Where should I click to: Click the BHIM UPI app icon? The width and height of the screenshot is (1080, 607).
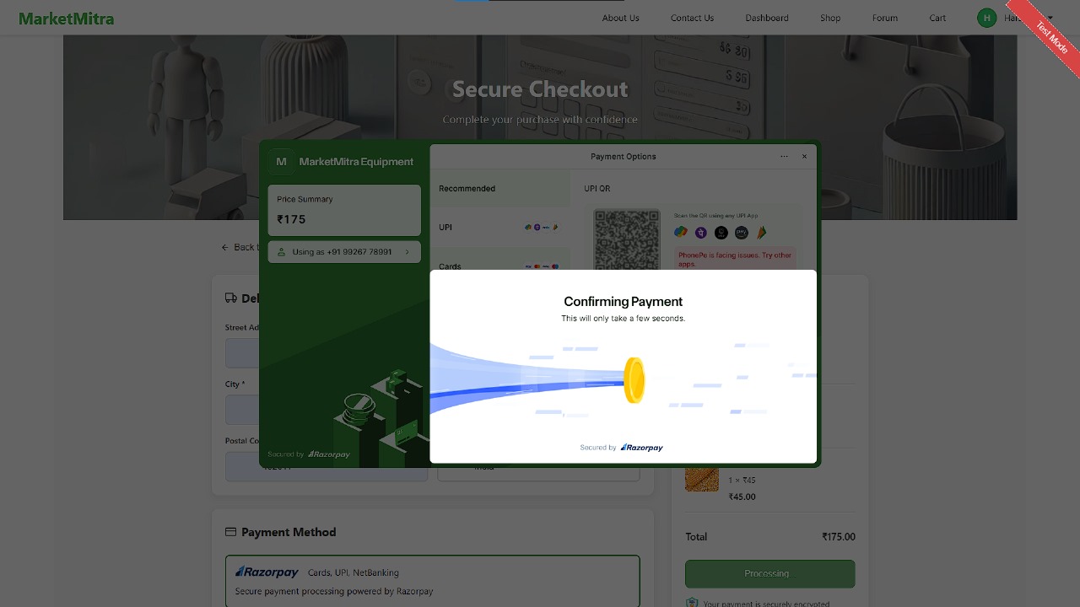coord(762,233)
